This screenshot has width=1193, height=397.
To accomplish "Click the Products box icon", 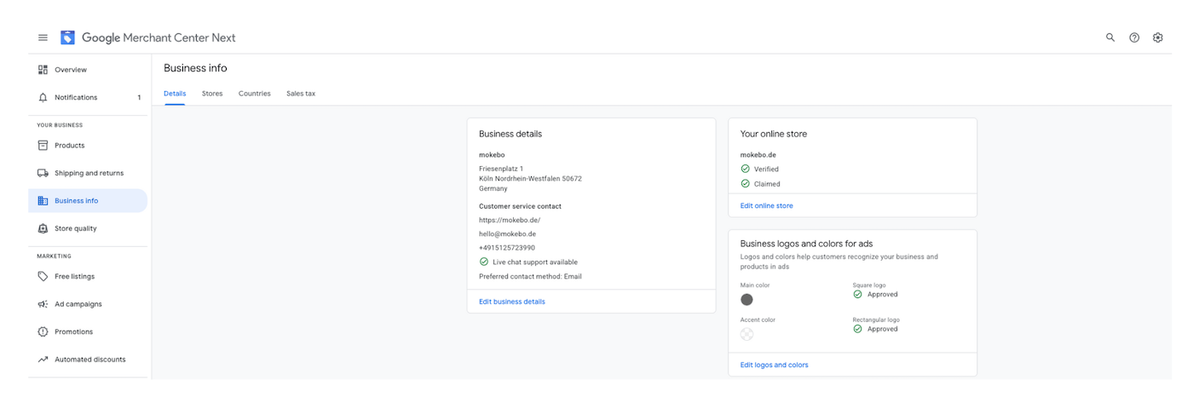I will click(43, 145).
